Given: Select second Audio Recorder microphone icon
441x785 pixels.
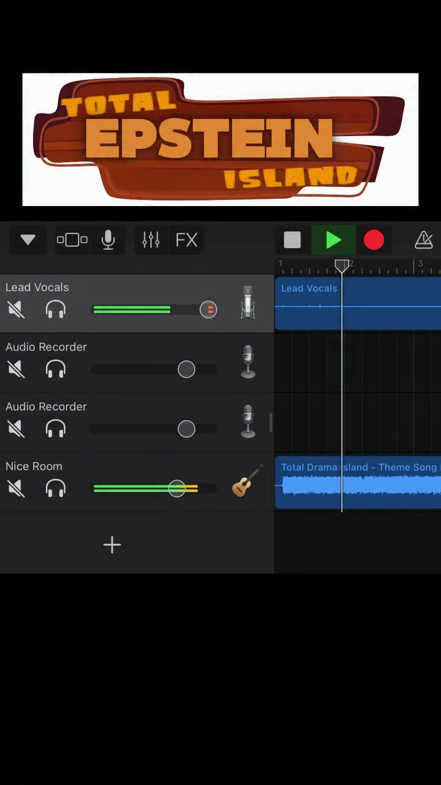Looking at the screenshot, I should tap(247, 421).
